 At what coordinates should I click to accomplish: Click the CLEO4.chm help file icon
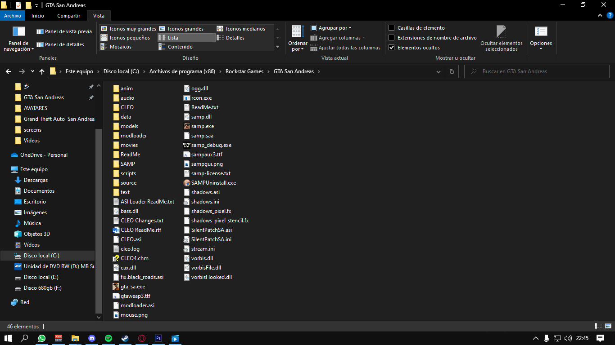pyautogui.click(x=116, y=258)
